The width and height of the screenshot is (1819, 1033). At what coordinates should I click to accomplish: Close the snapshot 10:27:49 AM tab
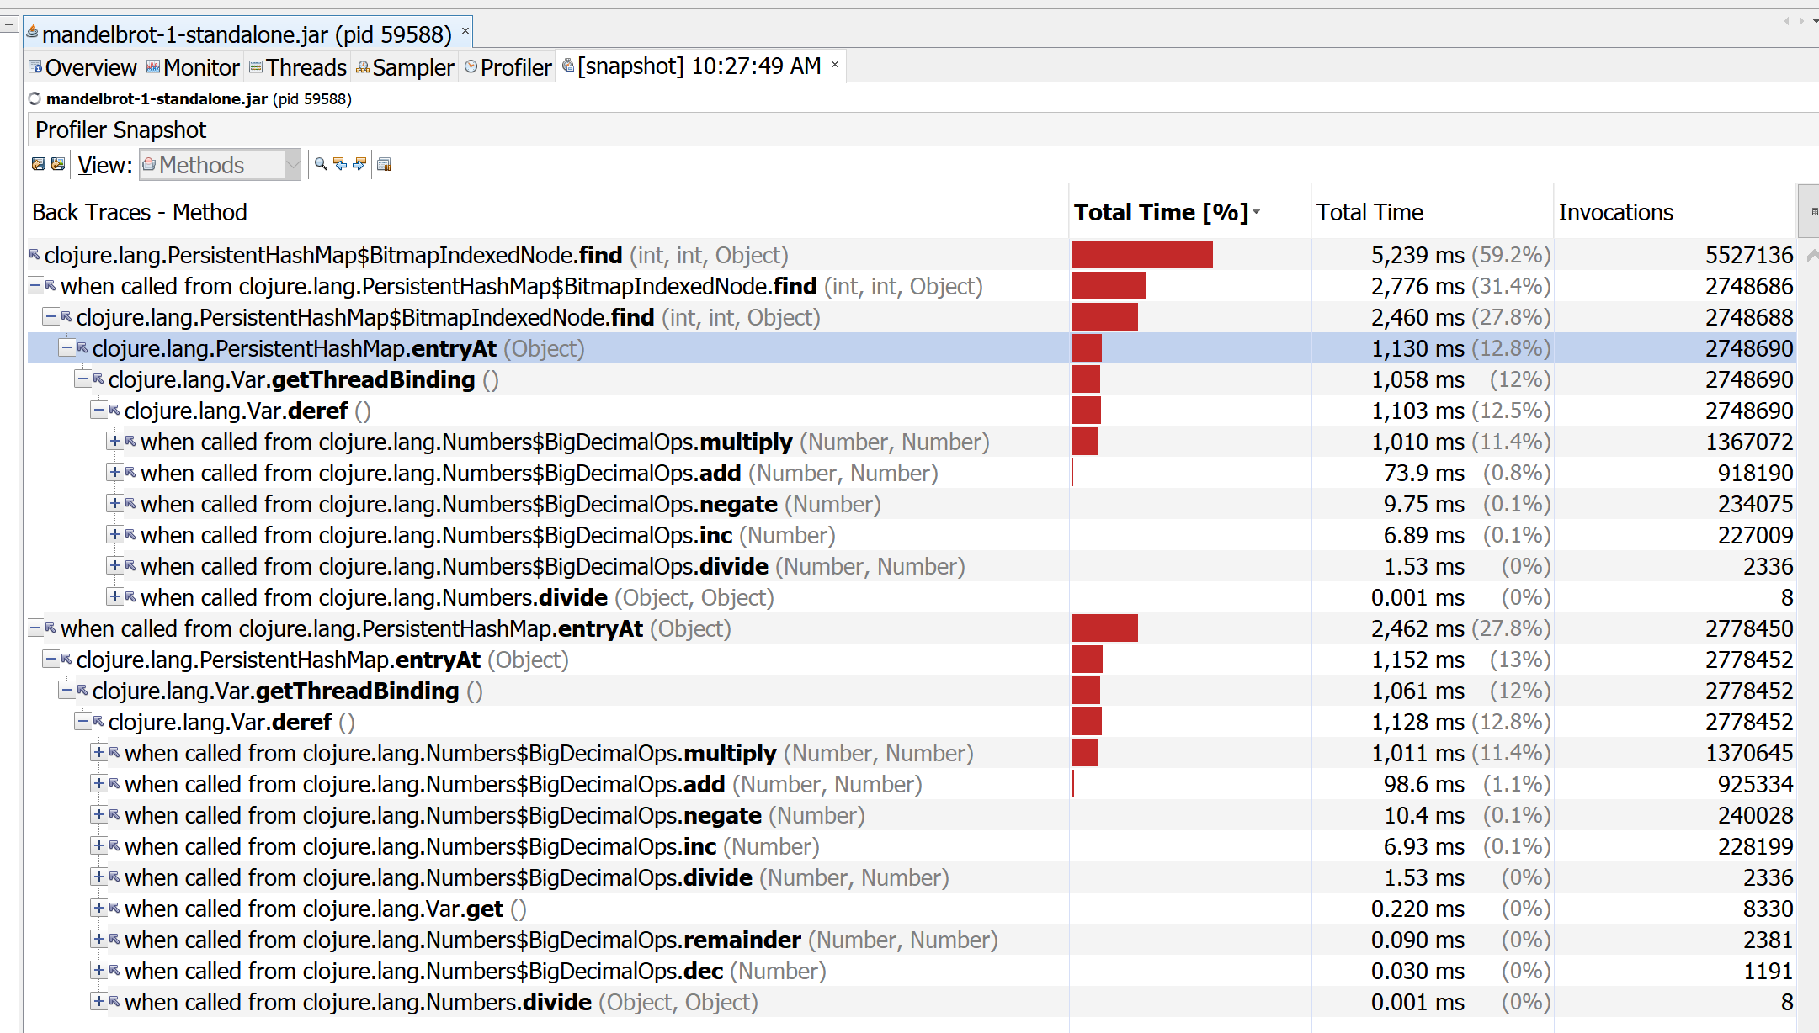pos(835,65)
